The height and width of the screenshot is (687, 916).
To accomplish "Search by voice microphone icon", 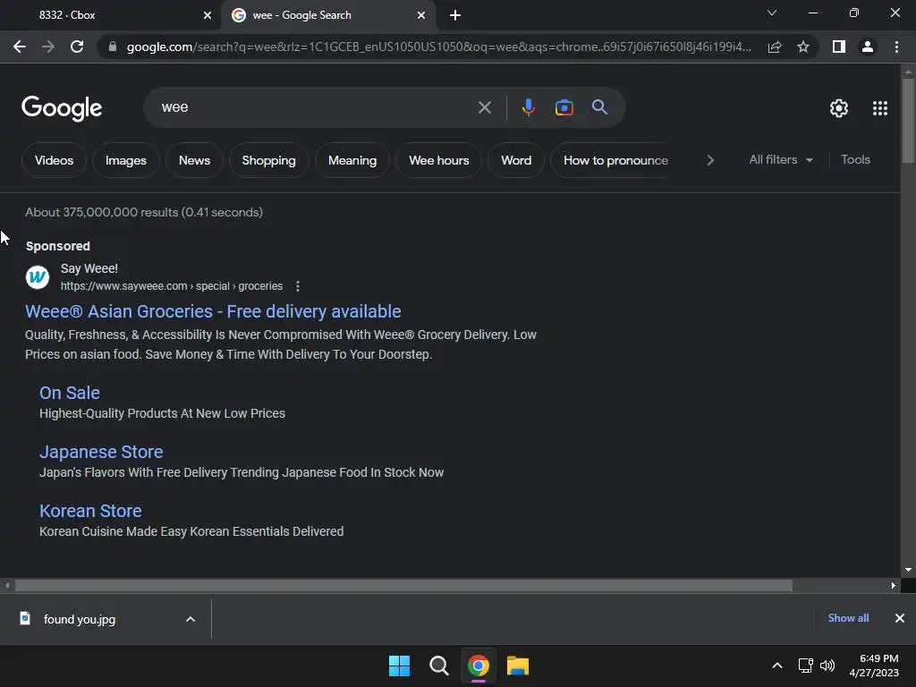I will click(x=528, y=107).
